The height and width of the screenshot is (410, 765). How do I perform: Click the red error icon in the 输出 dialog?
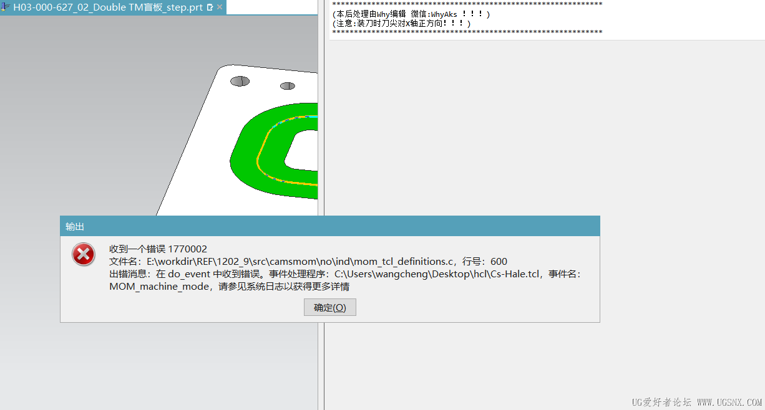pyautogui.click(x=83, y=254)
